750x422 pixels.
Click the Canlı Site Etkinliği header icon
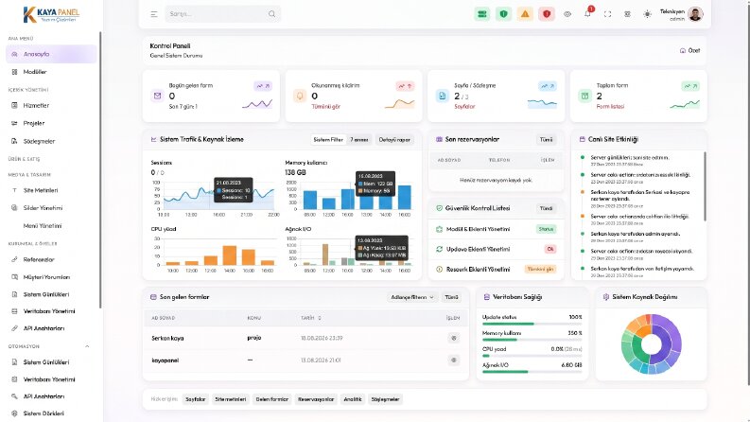(582, 139)
